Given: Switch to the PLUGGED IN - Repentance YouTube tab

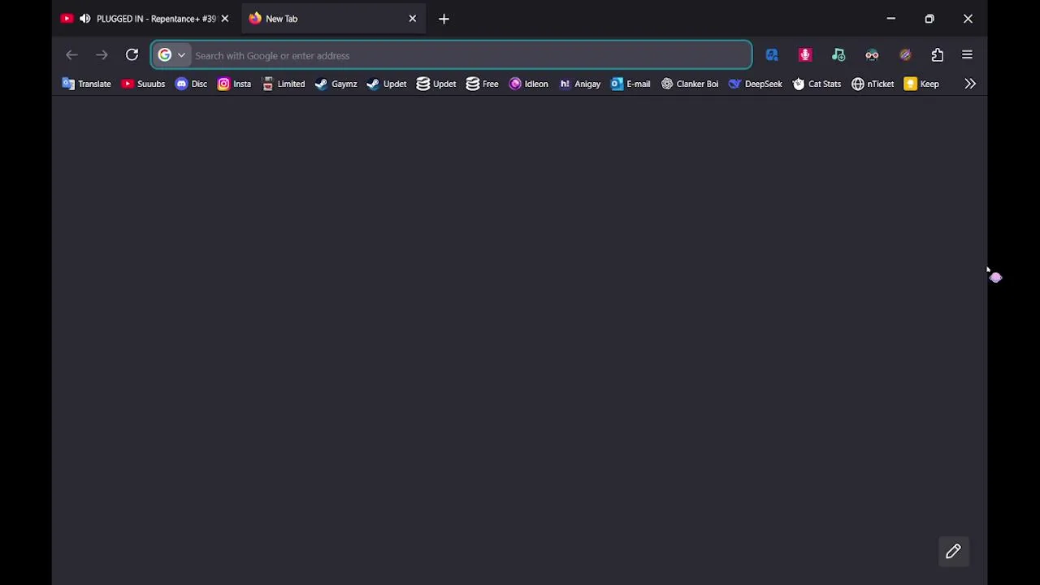Looking at the screenshot, I should tap(147, 19).
